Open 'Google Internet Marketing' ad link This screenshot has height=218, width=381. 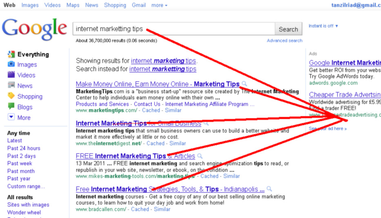pyautogui.click(x=345, y=63)
